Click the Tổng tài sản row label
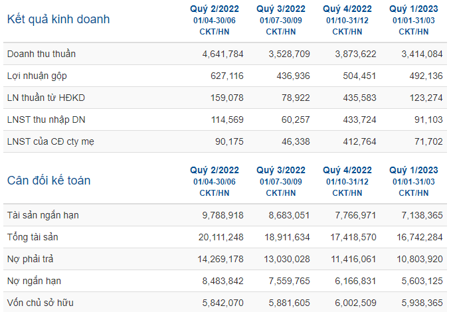The height and width of the screenshot is (312, 449). click(33, 237)
